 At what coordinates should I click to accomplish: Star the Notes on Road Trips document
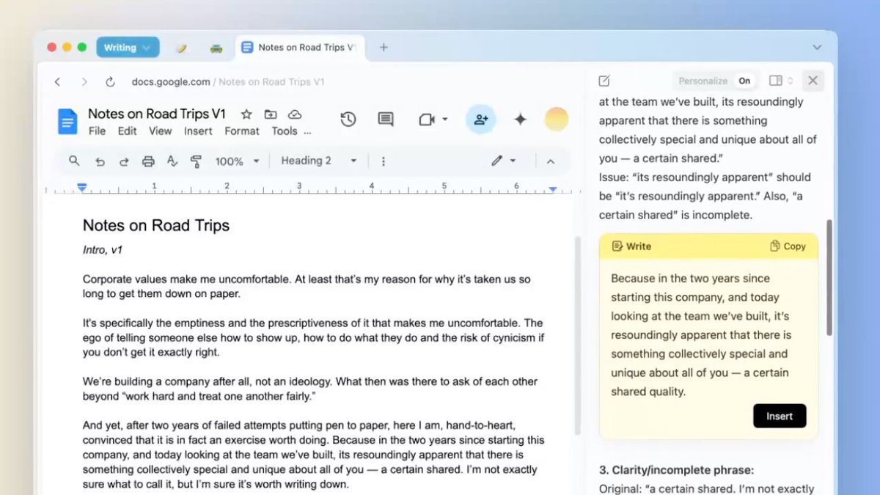[x=246, y=114]
